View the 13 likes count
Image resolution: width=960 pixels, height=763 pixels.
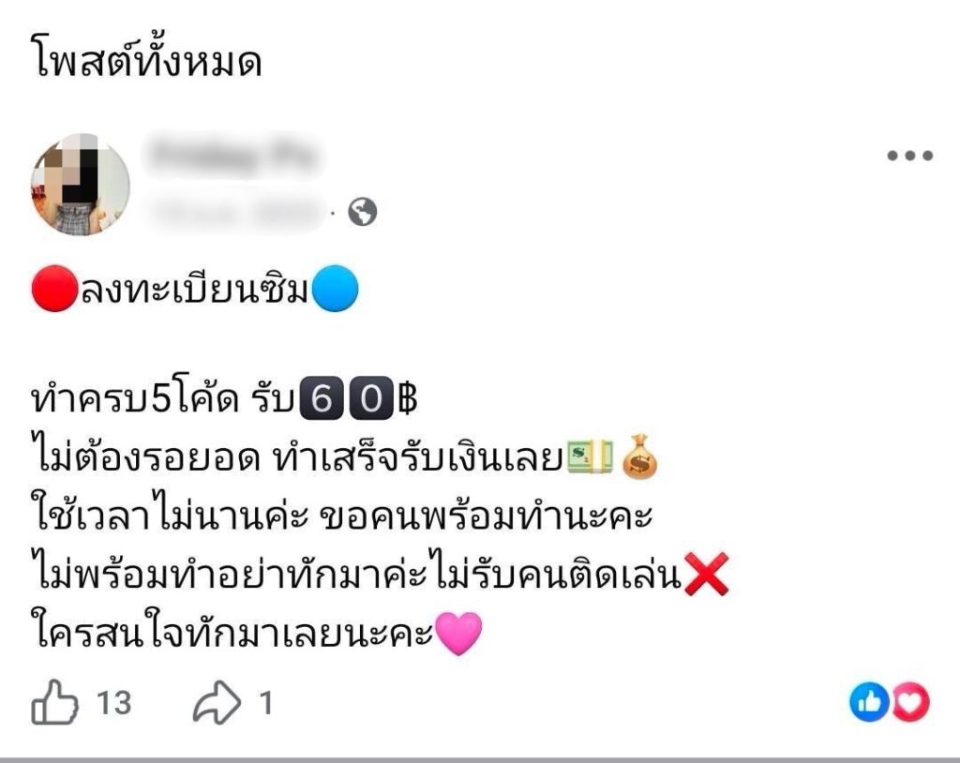click(x=114, y=703)
